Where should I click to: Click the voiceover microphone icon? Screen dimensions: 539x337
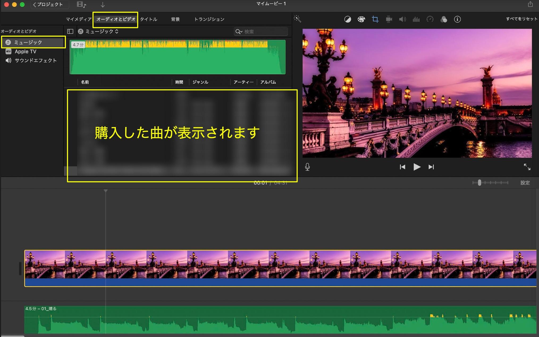(x=307, y=167)
